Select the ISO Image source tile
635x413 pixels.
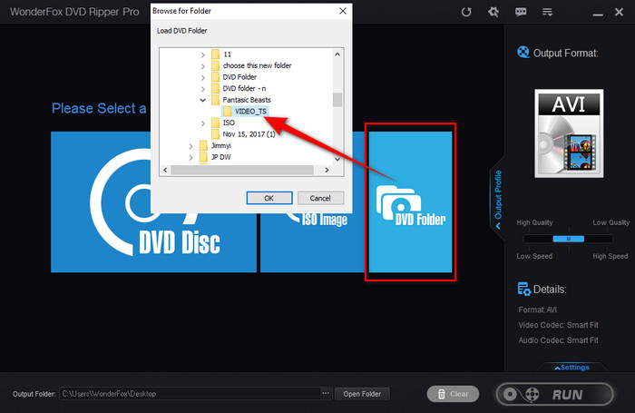coord(313,243)
